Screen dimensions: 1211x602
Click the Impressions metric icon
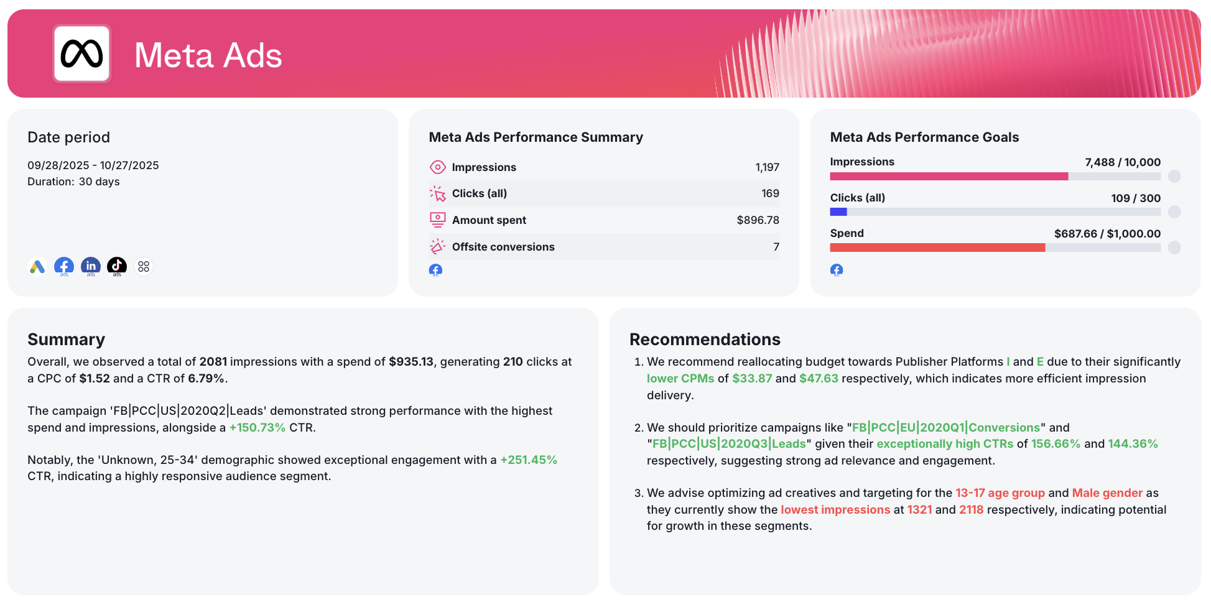point(438,167)
